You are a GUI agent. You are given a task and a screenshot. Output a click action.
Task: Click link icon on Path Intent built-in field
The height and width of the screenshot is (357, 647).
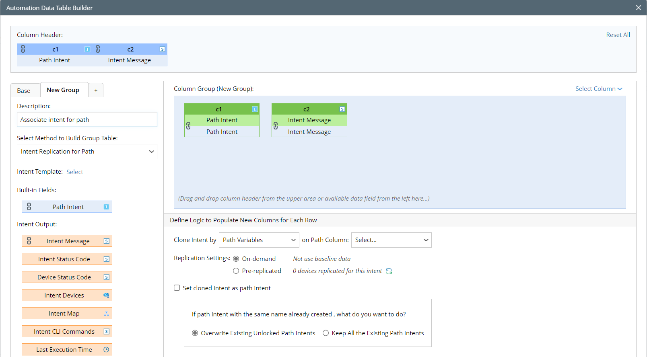29,207
